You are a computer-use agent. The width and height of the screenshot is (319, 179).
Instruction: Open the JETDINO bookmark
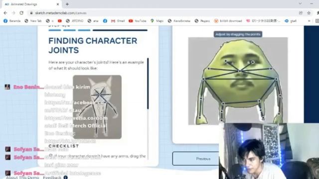click(x=75, y=21)
